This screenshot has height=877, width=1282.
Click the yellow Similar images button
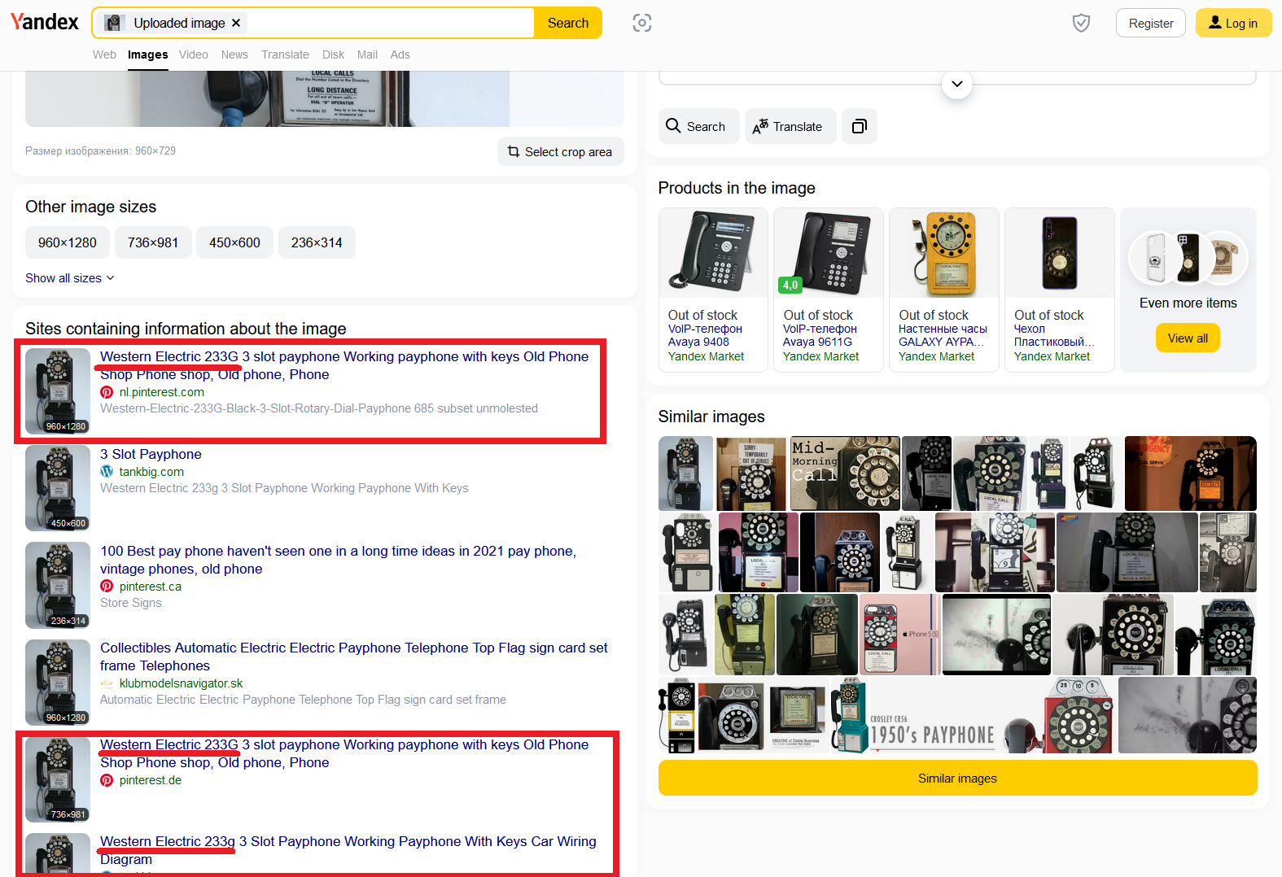click(957, 778)
